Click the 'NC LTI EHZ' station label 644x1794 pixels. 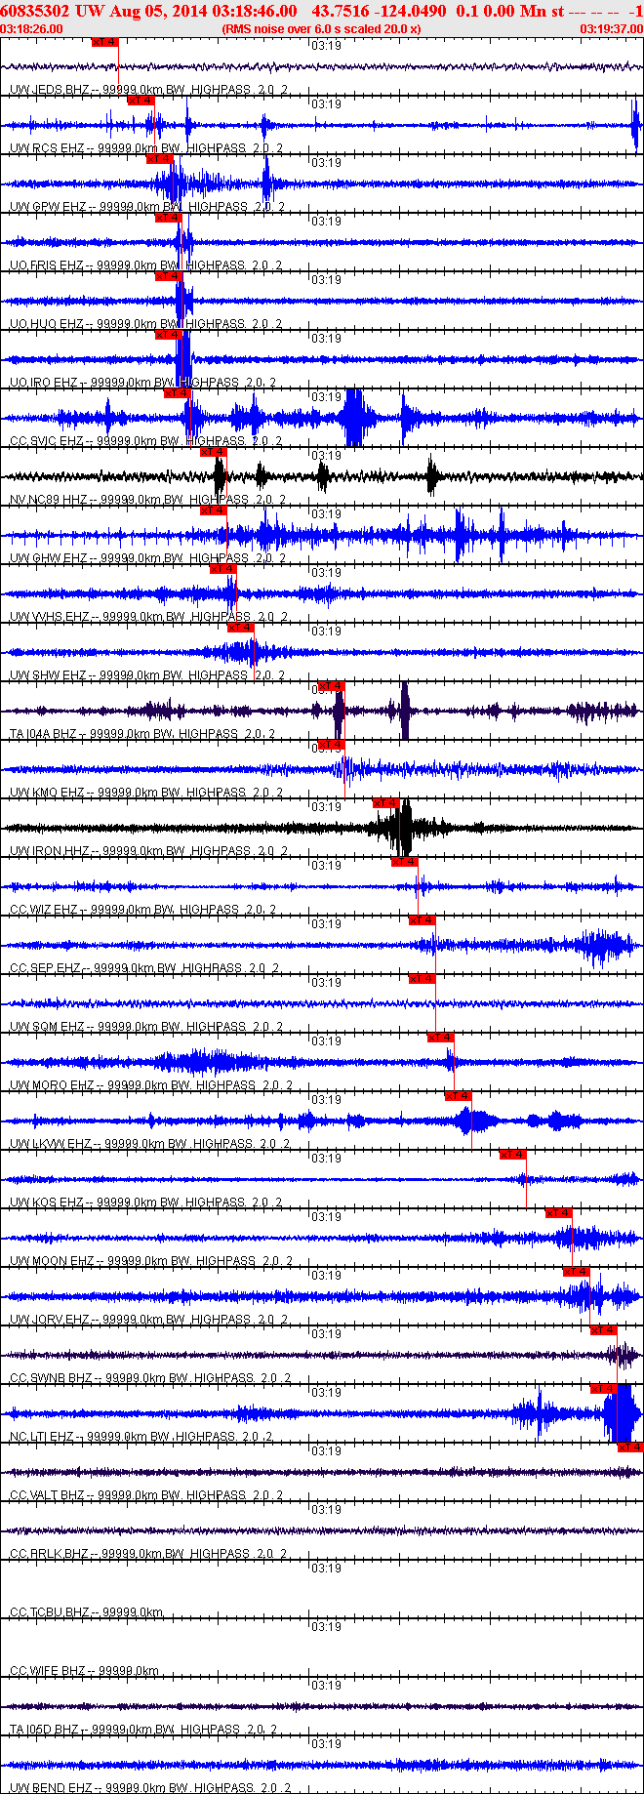click(x=42, y=1437)
